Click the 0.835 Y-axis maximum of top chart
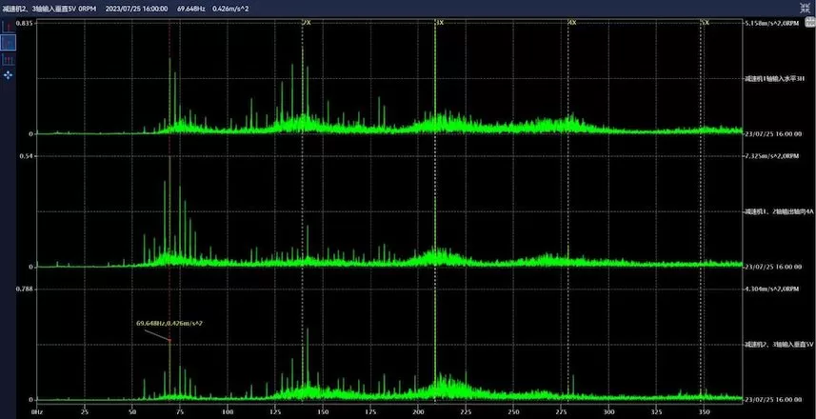The image size is (816, 419). pos(26,23)
